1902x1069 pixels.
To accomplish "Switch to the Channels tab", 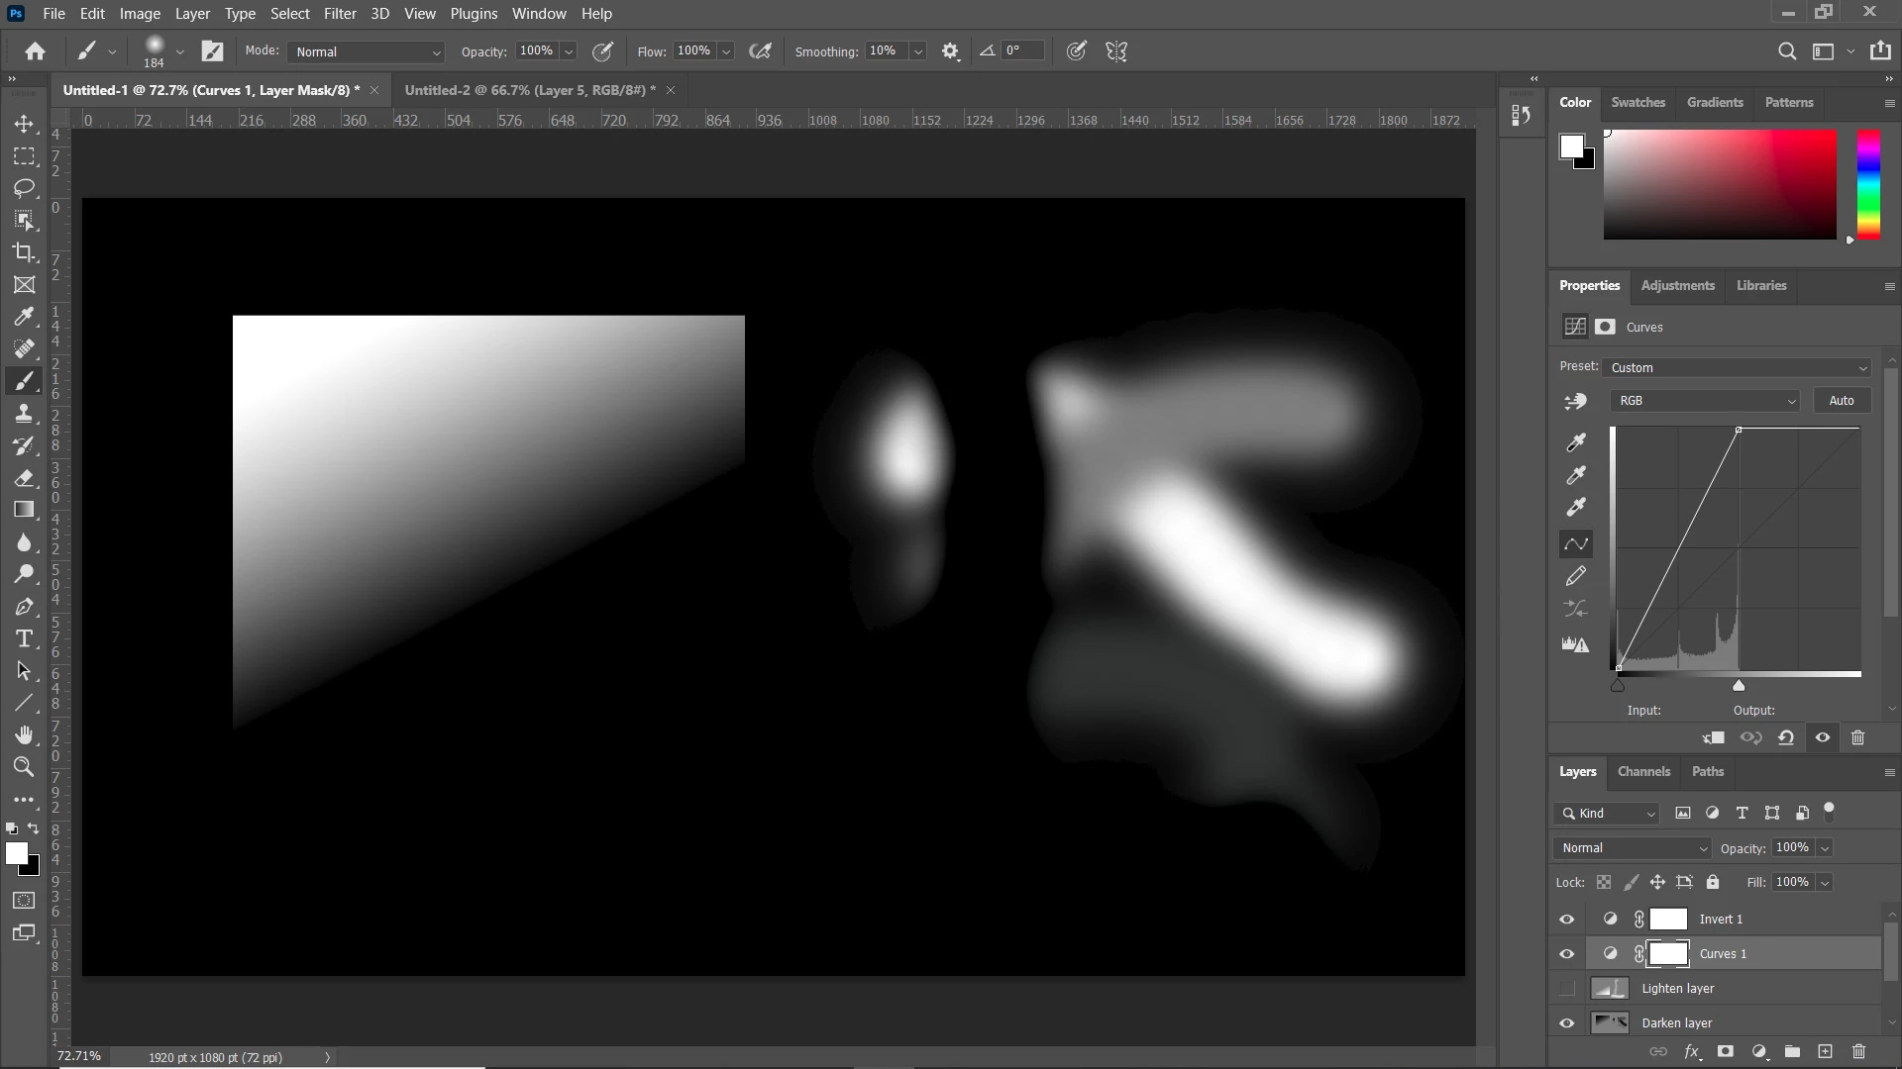I will pos(1643,772).
